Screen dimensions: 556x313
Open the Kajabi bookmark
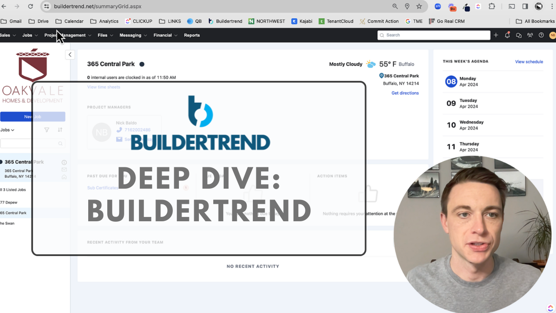point(302,21)
